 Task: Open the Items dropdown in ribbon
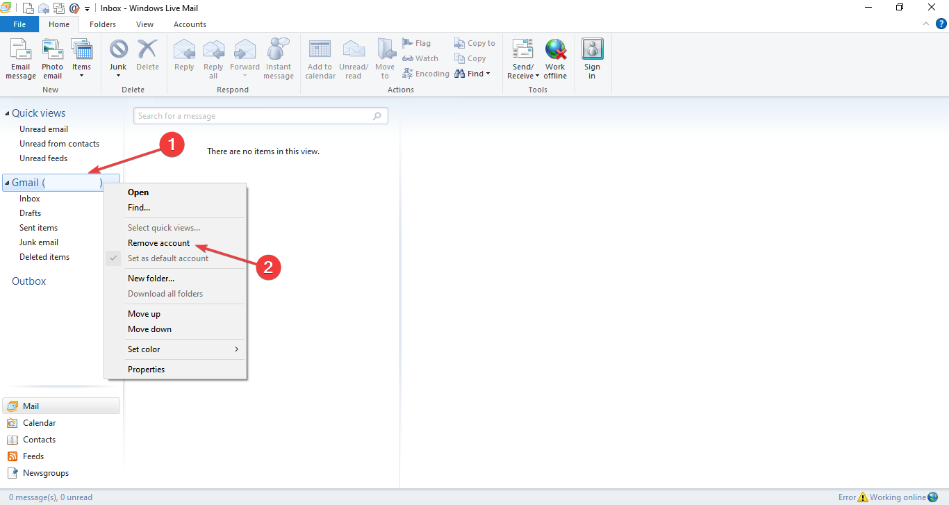click(82, 59)
